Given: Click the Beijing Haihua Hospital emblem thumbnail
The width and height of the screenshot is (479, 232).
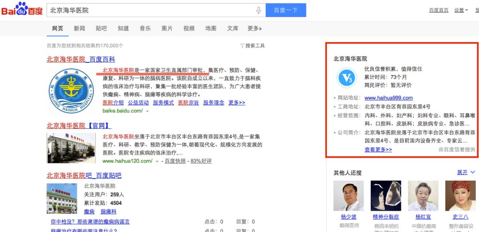Looking at the screenshot, I should (71, 91).
